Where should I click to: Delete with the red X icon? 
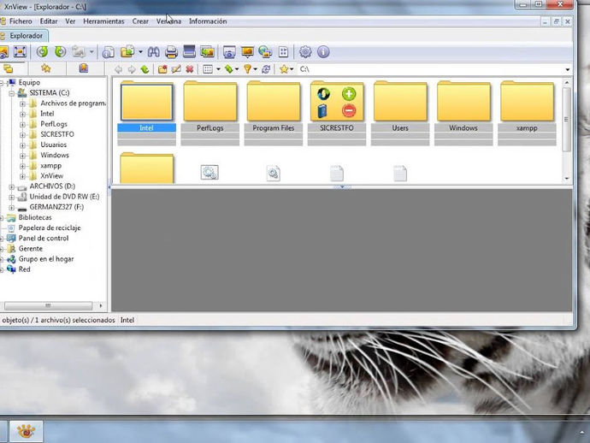pos(190,69)
